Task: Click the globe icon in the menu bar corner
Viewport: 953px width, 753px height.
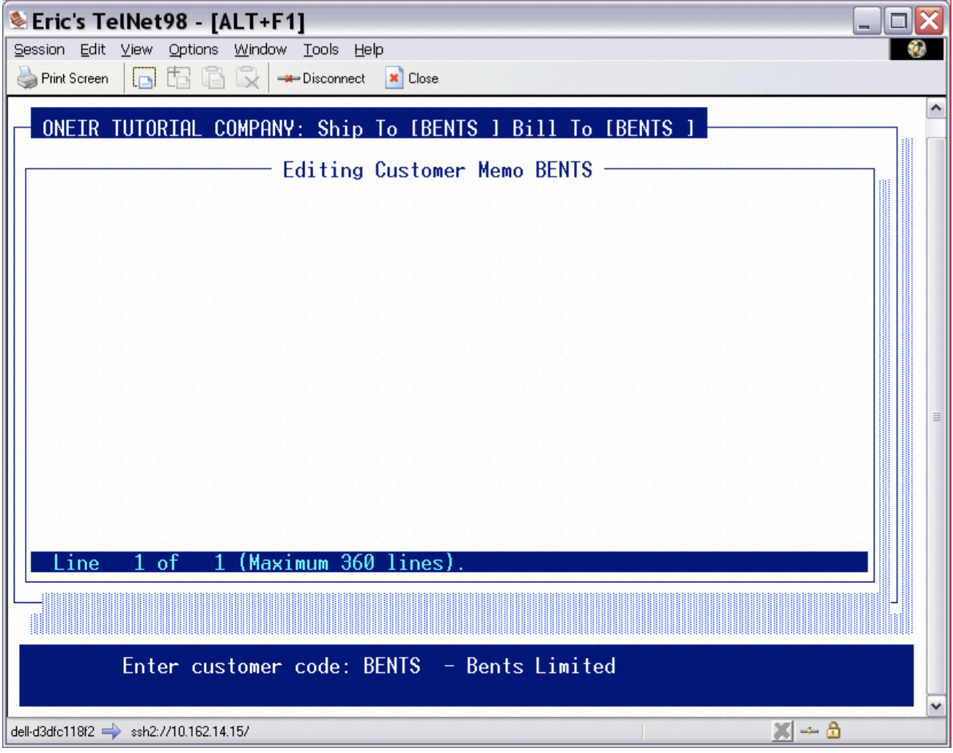Action: tap(916, 49)
